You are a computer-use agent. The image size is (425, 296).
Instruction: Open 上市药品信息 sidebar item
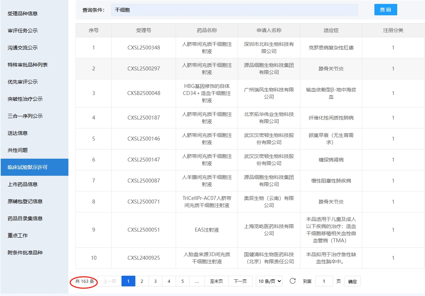23,184
